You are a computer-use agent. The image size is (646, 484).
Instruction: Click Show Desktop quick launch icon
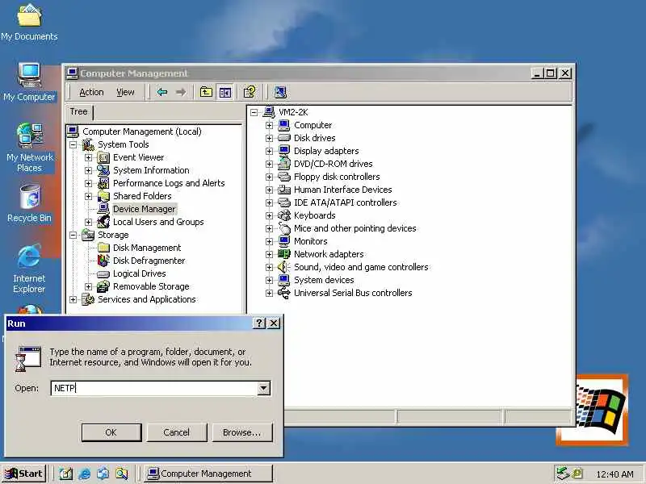65,474
